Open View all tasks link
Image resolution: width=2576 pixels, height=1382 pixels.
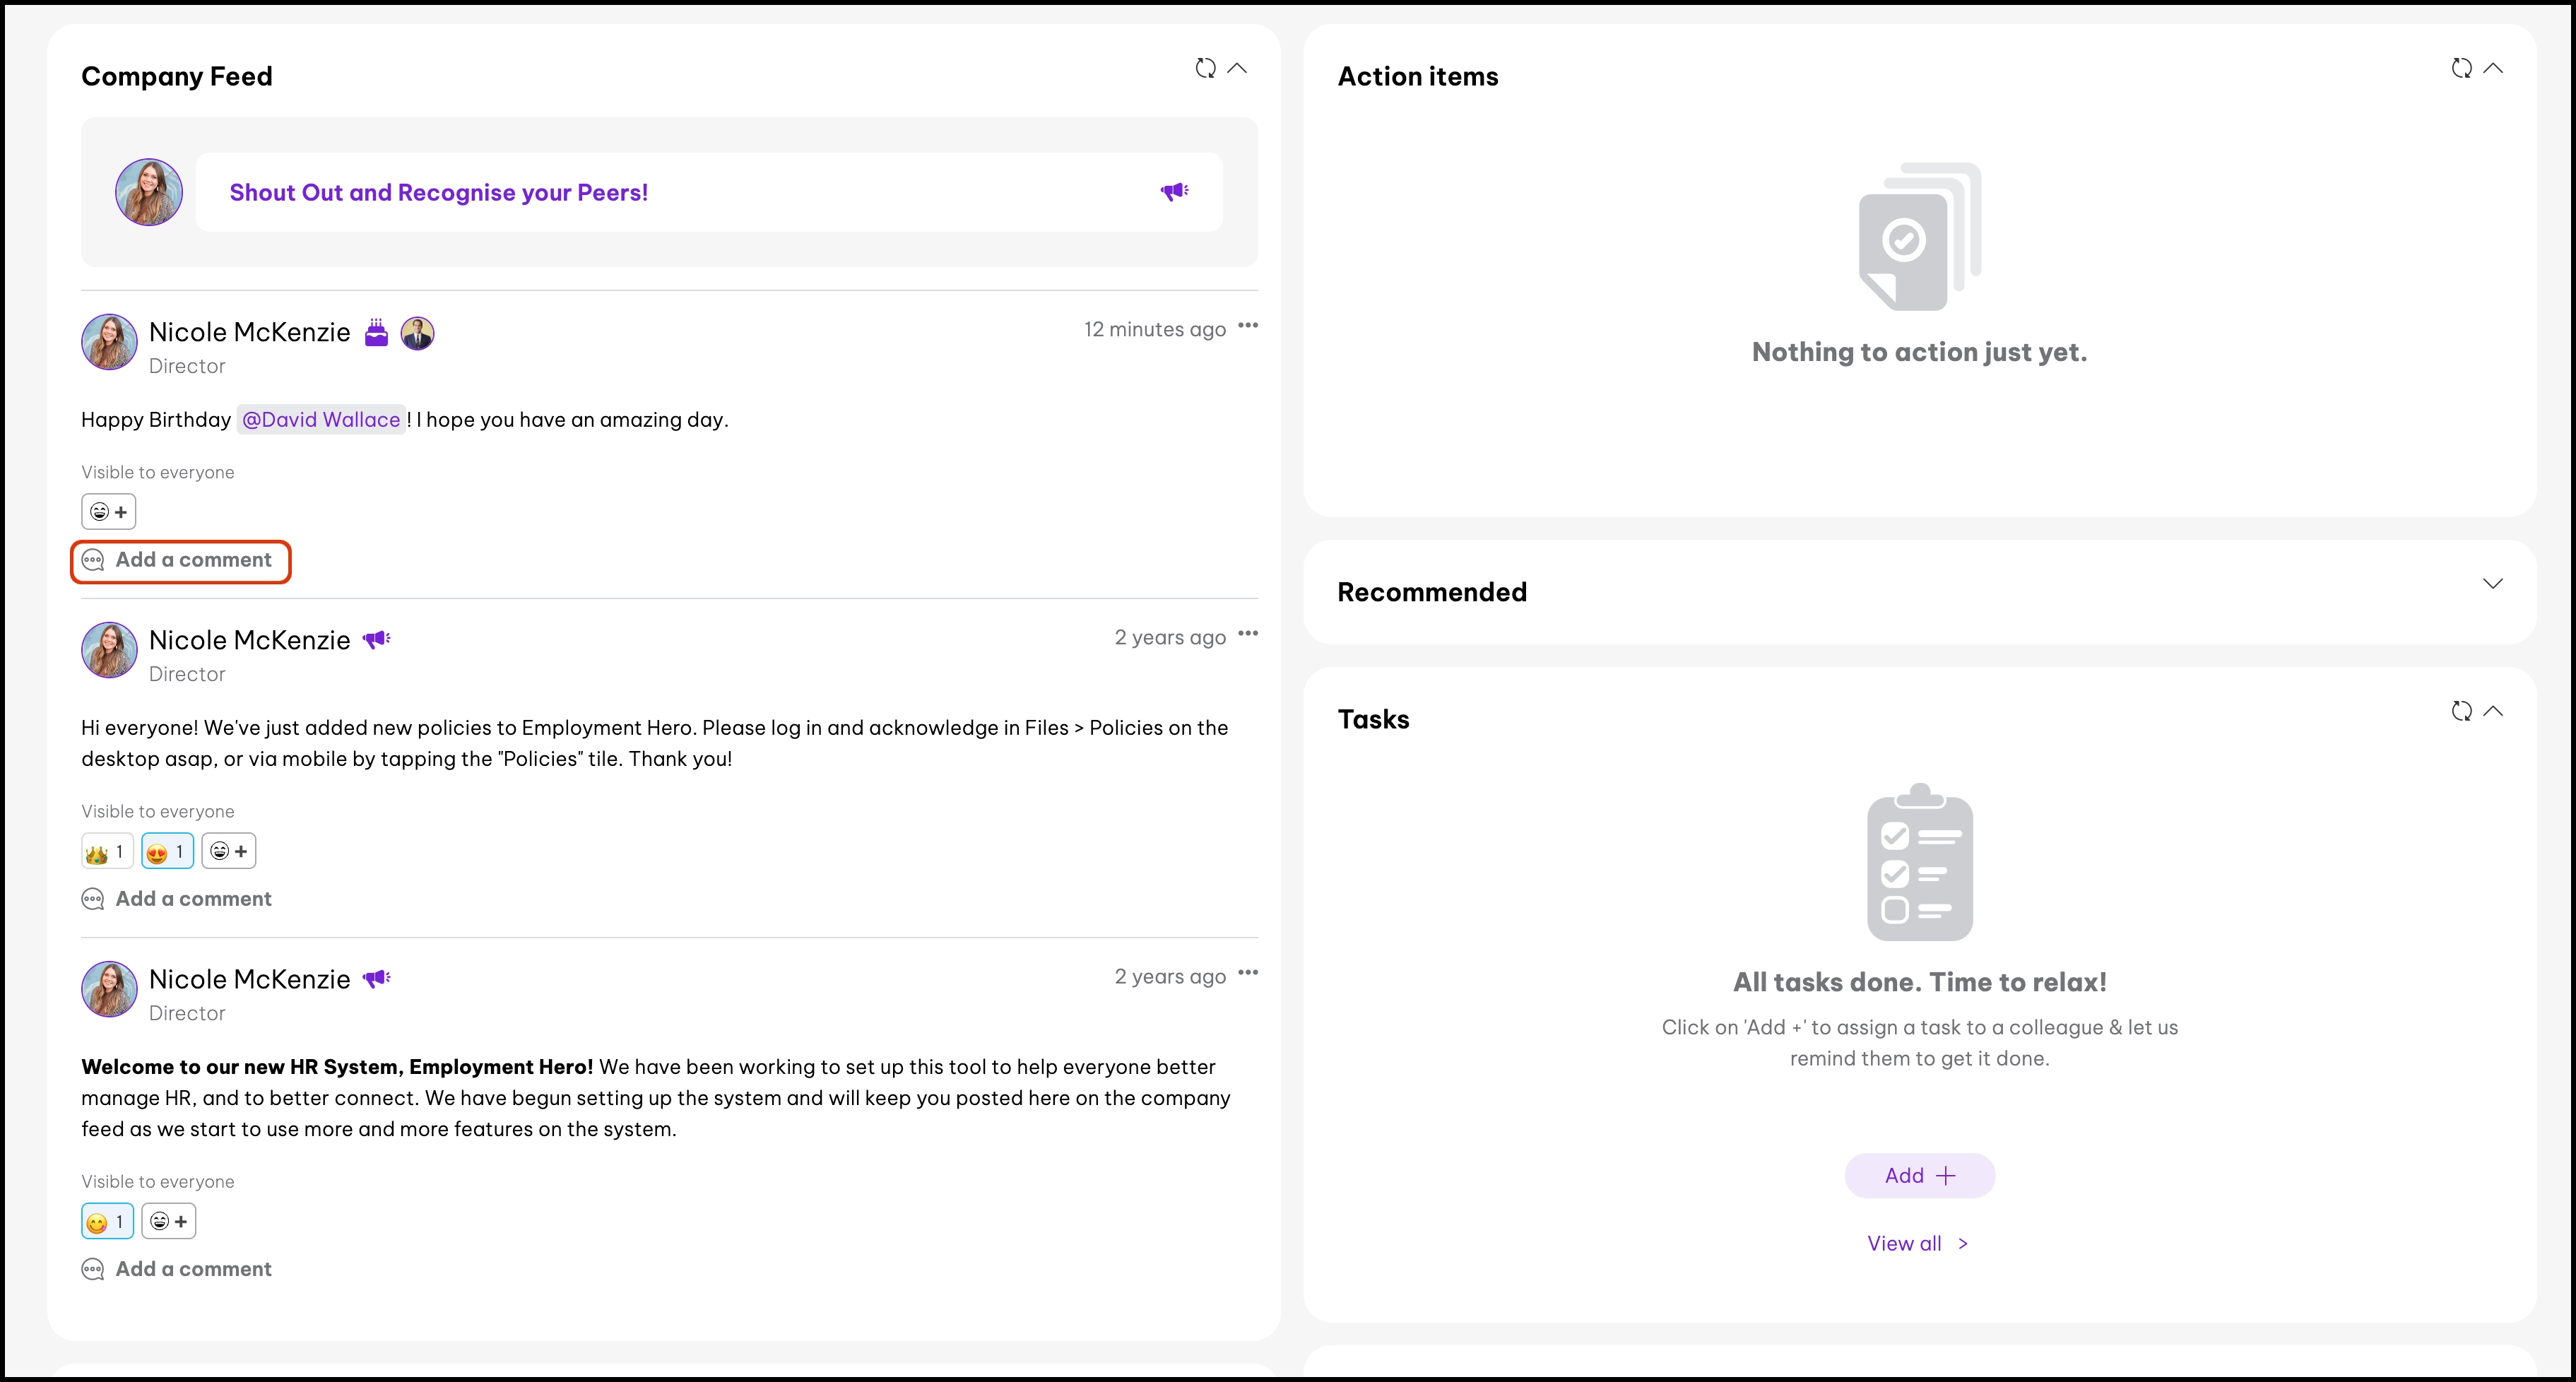(x=1917, y=1243)
